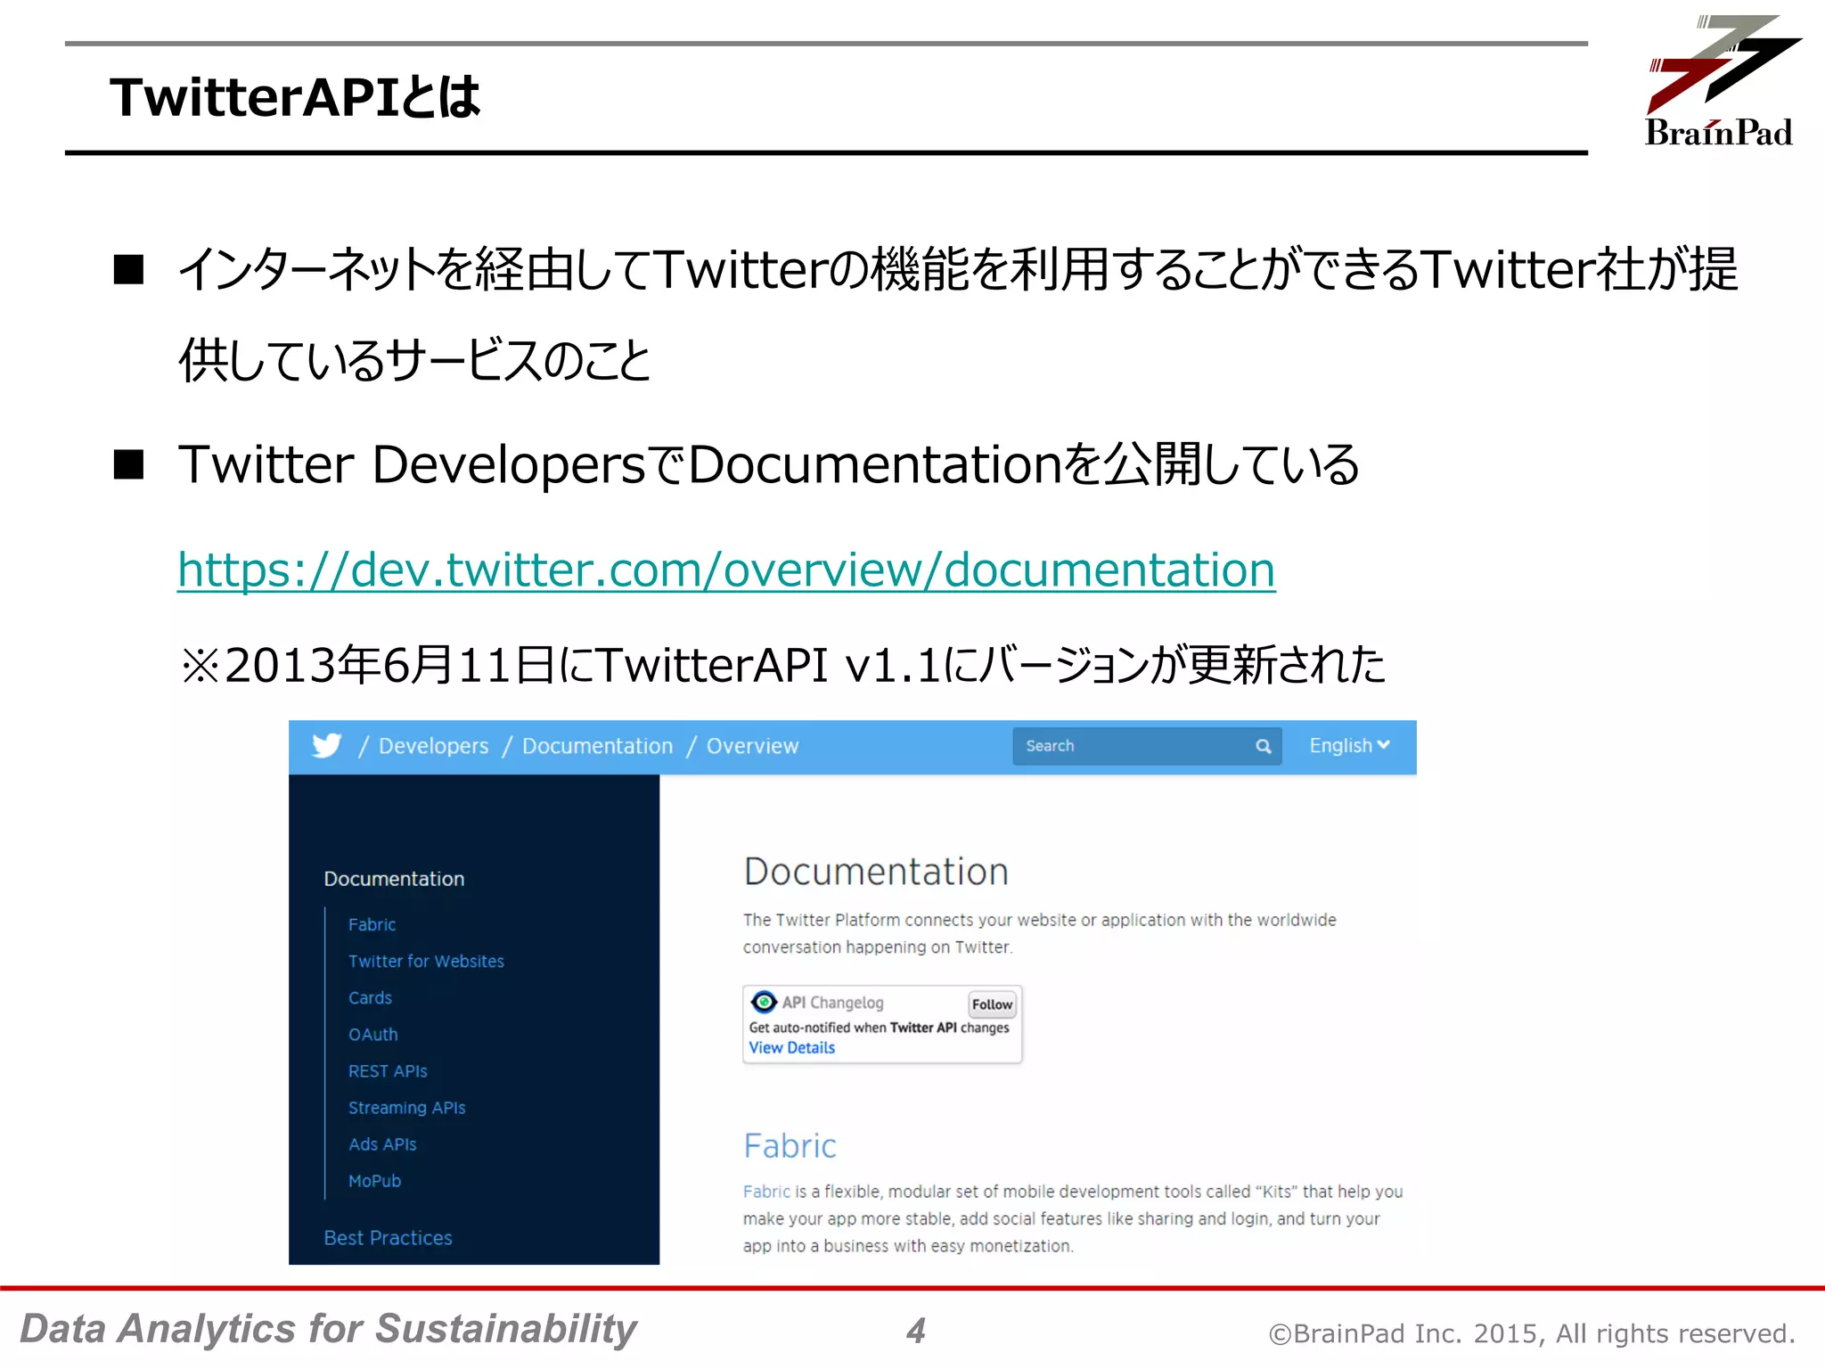Focus the Search input field

coord(1147,746)
